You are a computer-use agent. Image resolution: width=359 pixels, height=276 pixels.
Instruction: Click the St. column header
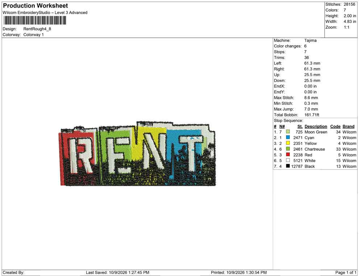[x=300, y=126]
